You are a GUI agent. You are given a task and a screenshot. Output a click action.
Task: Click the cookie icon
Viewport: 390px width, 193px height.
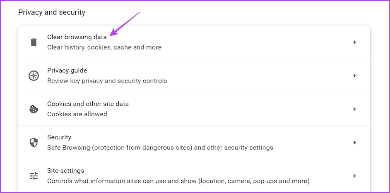(x=34, y=109)
